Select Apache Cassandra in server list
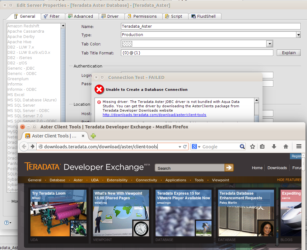The image size is (307, 250). 26,31
